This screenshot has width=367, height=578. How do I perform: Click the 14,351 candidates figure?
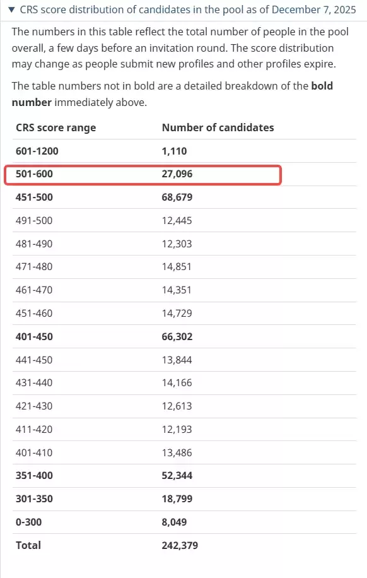(x=177, y=290)
